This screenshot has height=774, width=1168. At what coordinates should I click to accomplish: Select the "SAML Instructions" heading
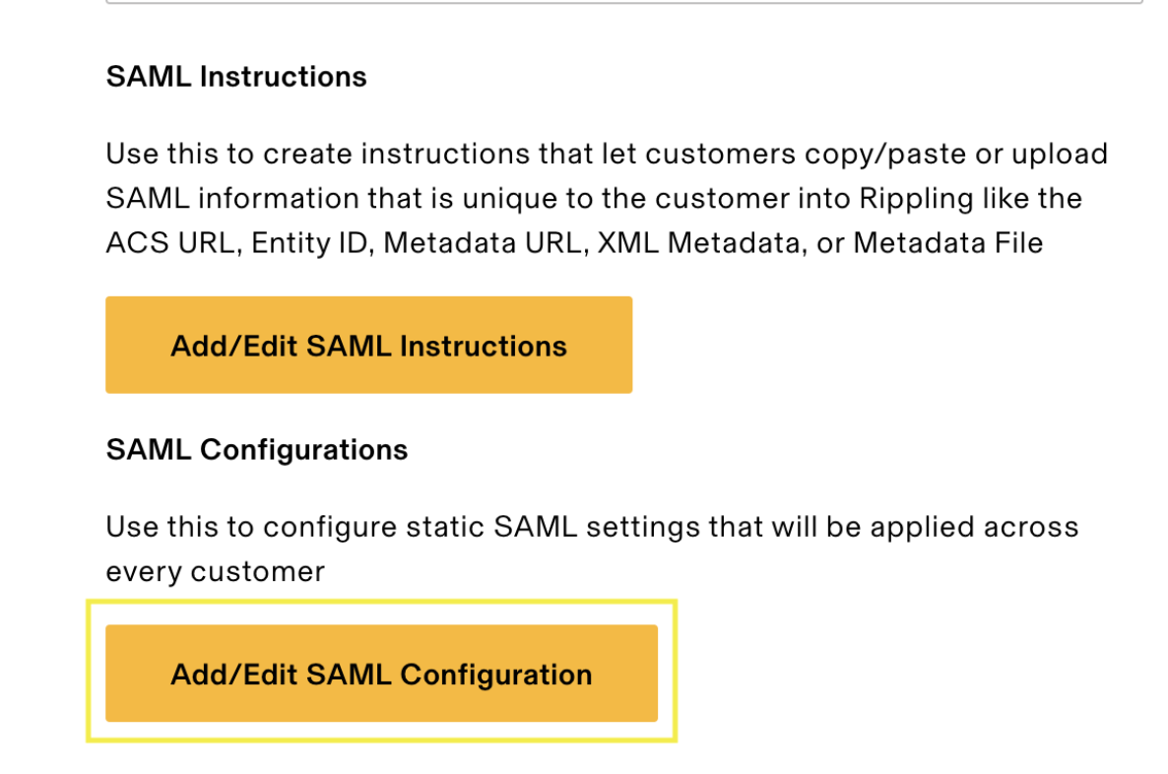[235, 76]
